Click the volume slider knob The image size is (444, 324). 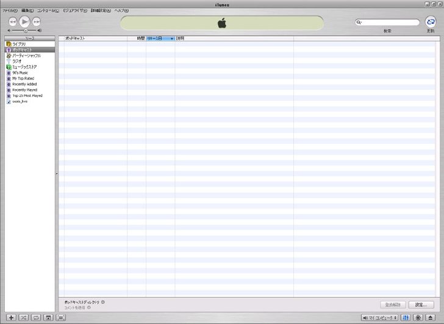[x=26, y=31]
